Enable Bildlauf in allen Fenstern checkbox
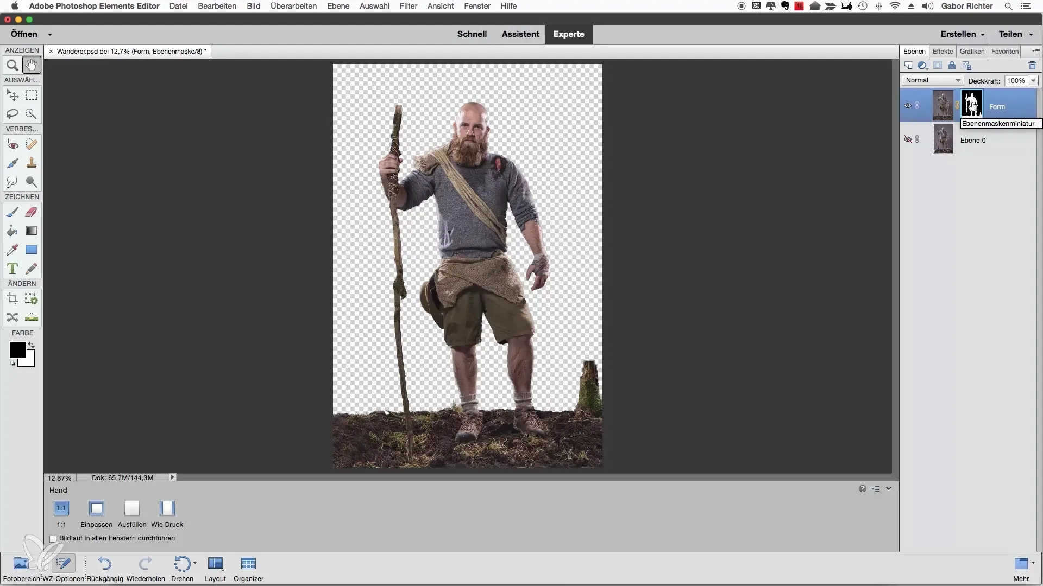The width and height of the screenshot is (1043, 586). tap(53, 539)
